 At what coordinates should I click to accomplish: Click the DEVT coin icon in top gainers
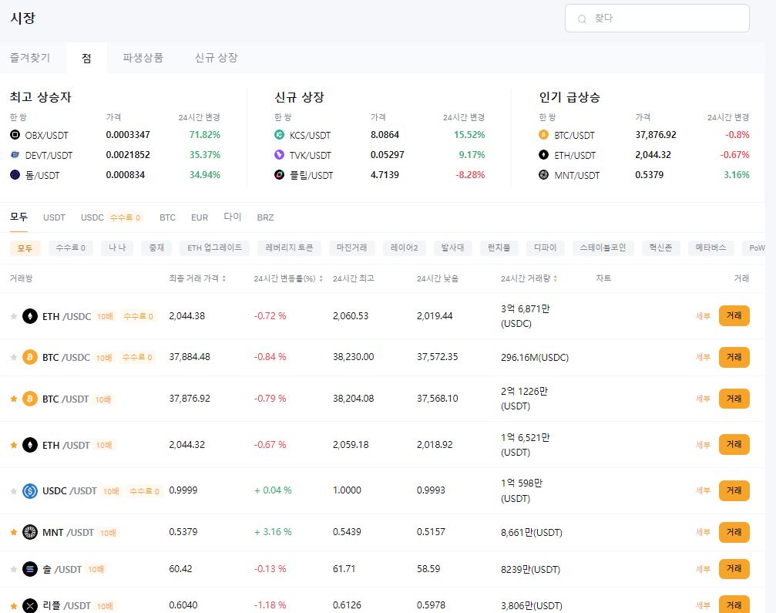(x=15, y=155)
